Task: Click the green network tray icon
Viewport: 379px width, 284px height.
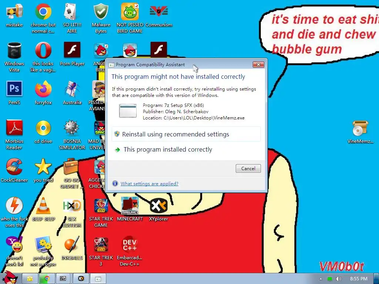Action: coord(329,279)
